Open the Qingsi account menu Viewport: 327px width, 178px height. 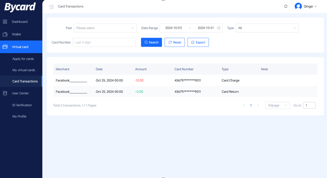(310, 7)
